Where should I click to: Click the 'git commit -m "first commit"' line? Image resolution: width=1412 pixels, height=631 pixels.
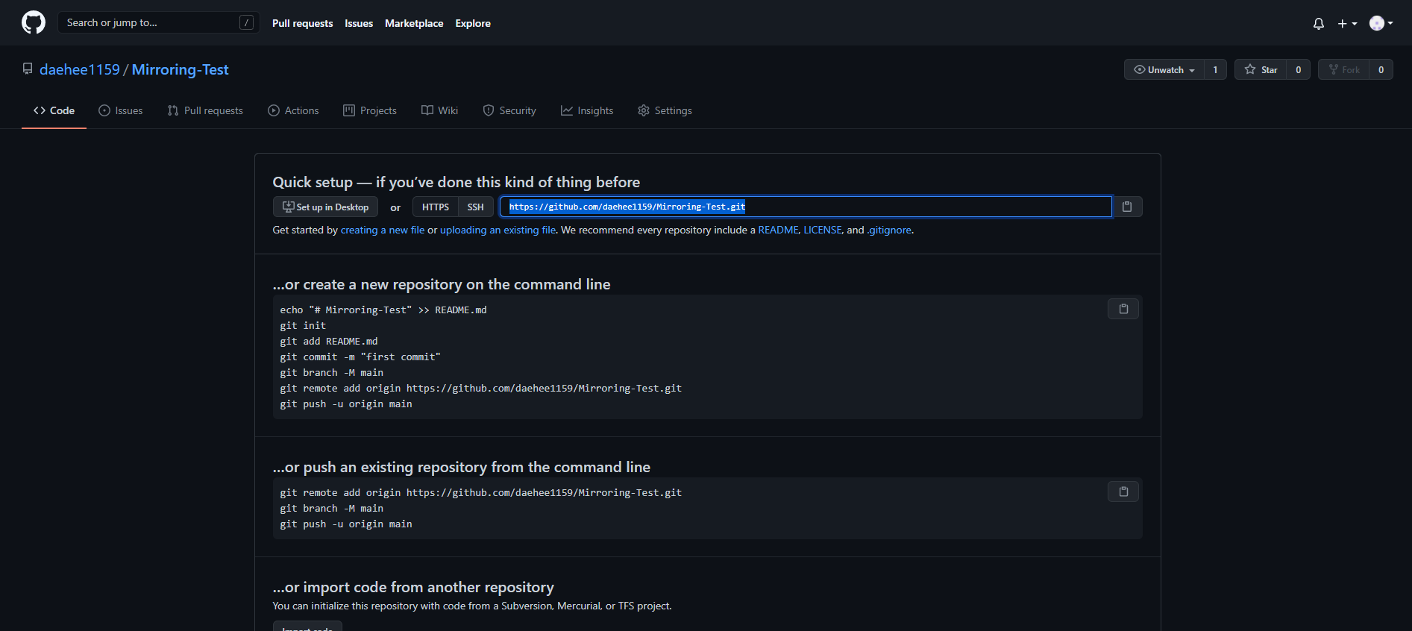pyautogui.click(x=360, y=357)
